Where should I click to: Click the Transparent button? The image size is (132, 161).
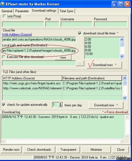[68, 150]
